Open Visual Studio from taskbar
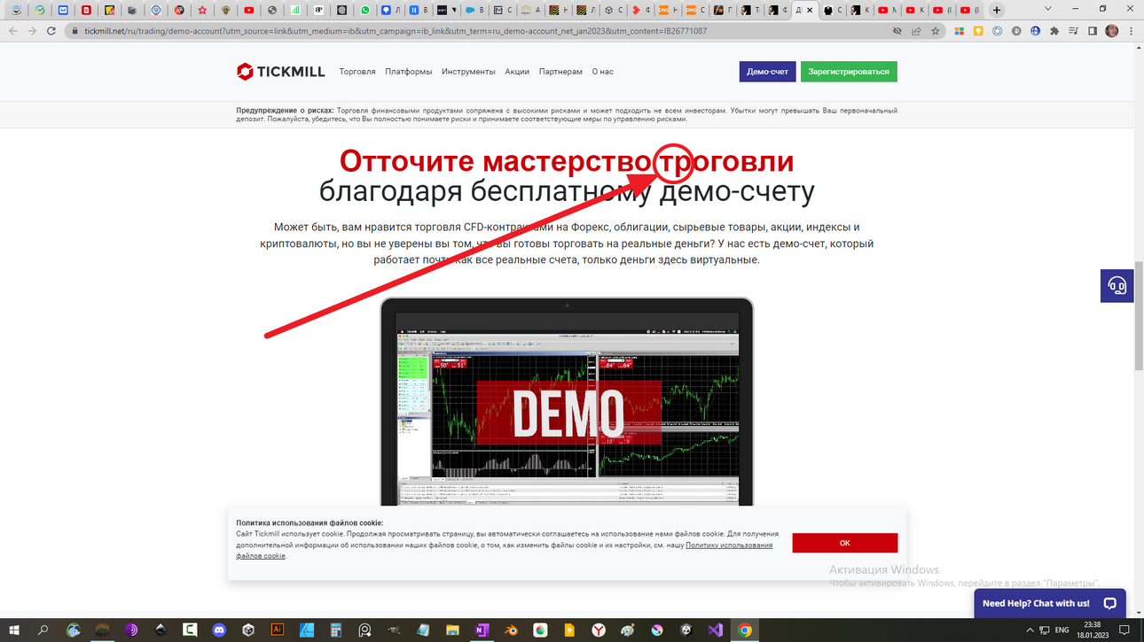Viewport: 1144px width, 642px height. (716, 630)
